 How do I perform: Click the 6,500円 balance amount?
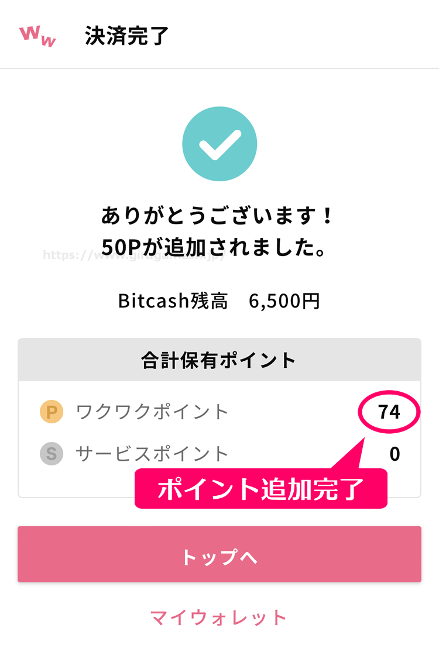tap(284, 301)
